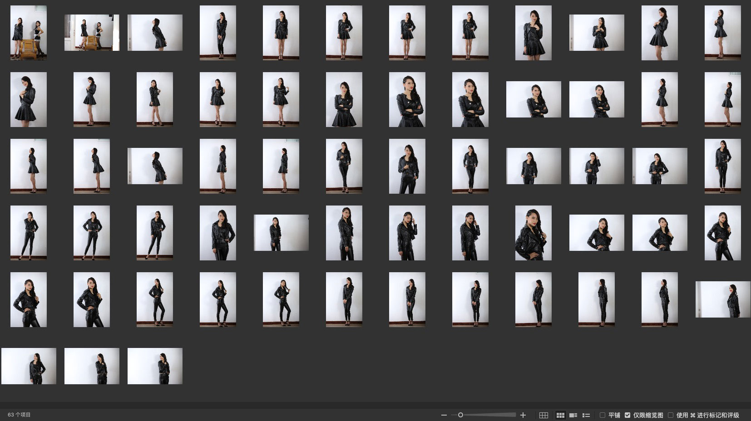Select the only landscape thumbnail in the third row's left half
The height and width of the screenshot is (421, 751).
click(155, 166)
